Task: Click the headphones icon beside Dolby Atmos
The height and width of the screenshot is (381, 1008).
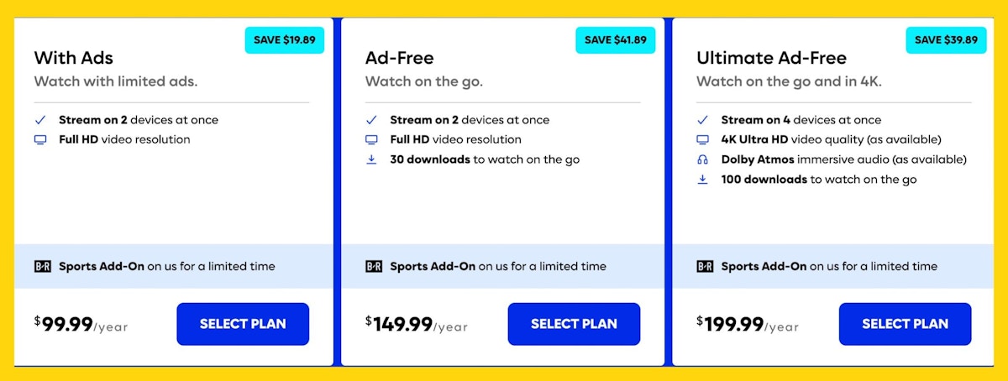Action: 703,159
